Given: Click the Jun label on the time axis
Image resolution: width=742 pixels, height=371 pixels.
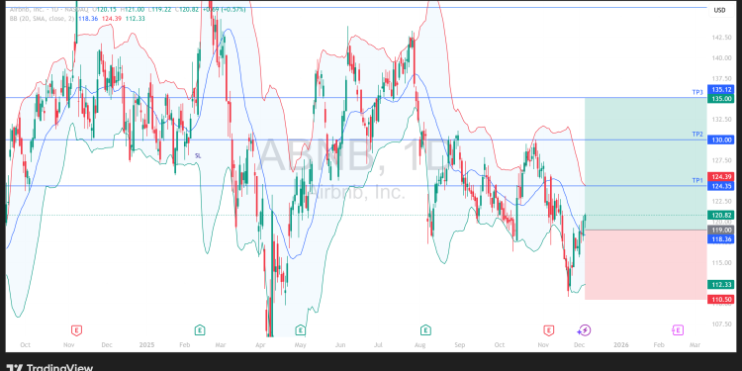Looking at the screenshot, I should click(339, 345).
